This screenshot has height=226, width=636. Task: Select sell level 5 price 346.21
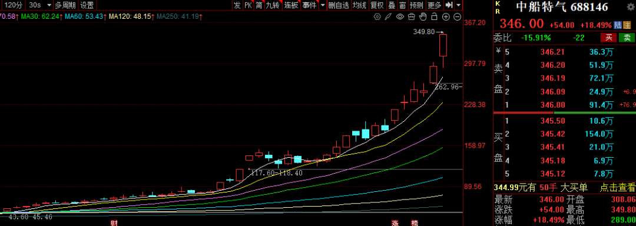coord(552,52)
